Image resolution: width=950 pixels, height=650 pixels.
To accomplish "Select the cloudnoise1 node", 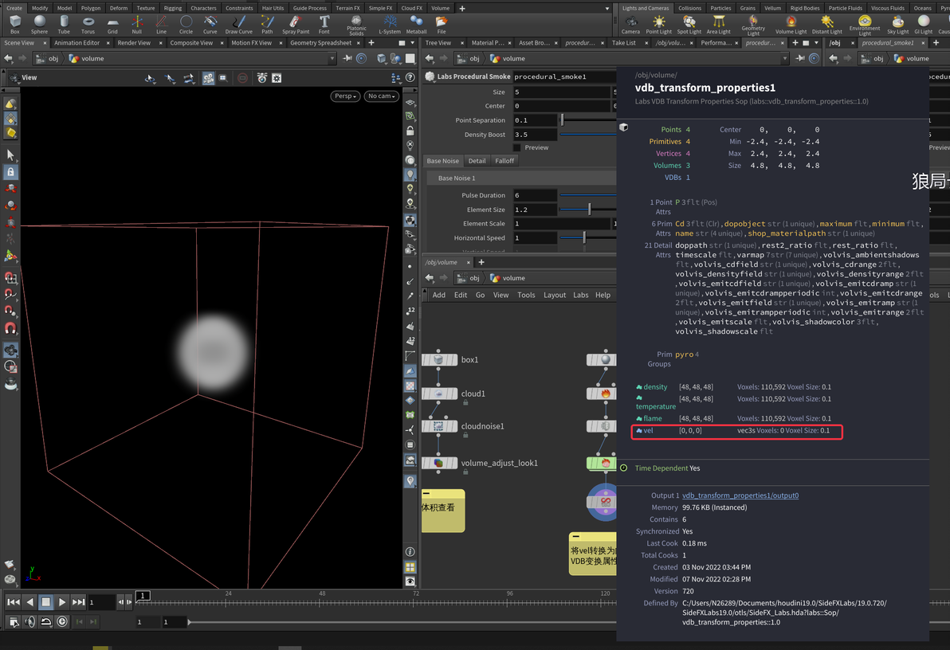I will pyautogui.click(x=438, y=426).
